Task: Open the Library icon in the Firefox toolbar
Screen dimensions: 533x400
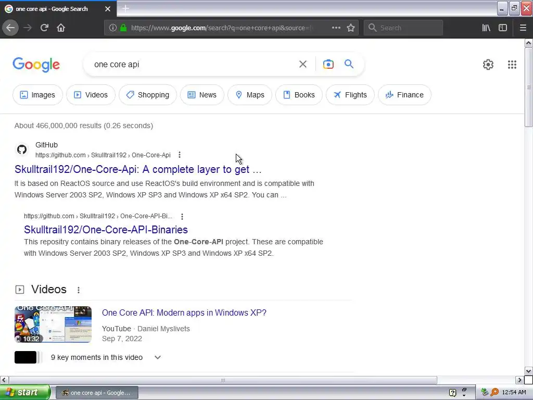Action: [486, 28]
